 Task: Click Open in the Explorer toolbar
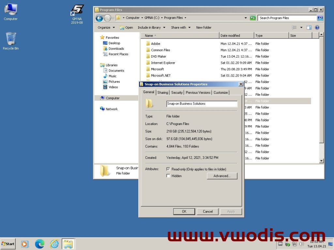point(126,27)
